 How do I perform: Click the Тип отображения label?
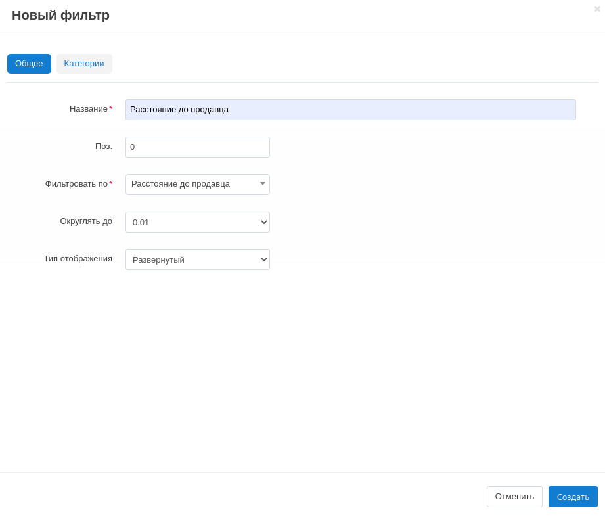78,259
